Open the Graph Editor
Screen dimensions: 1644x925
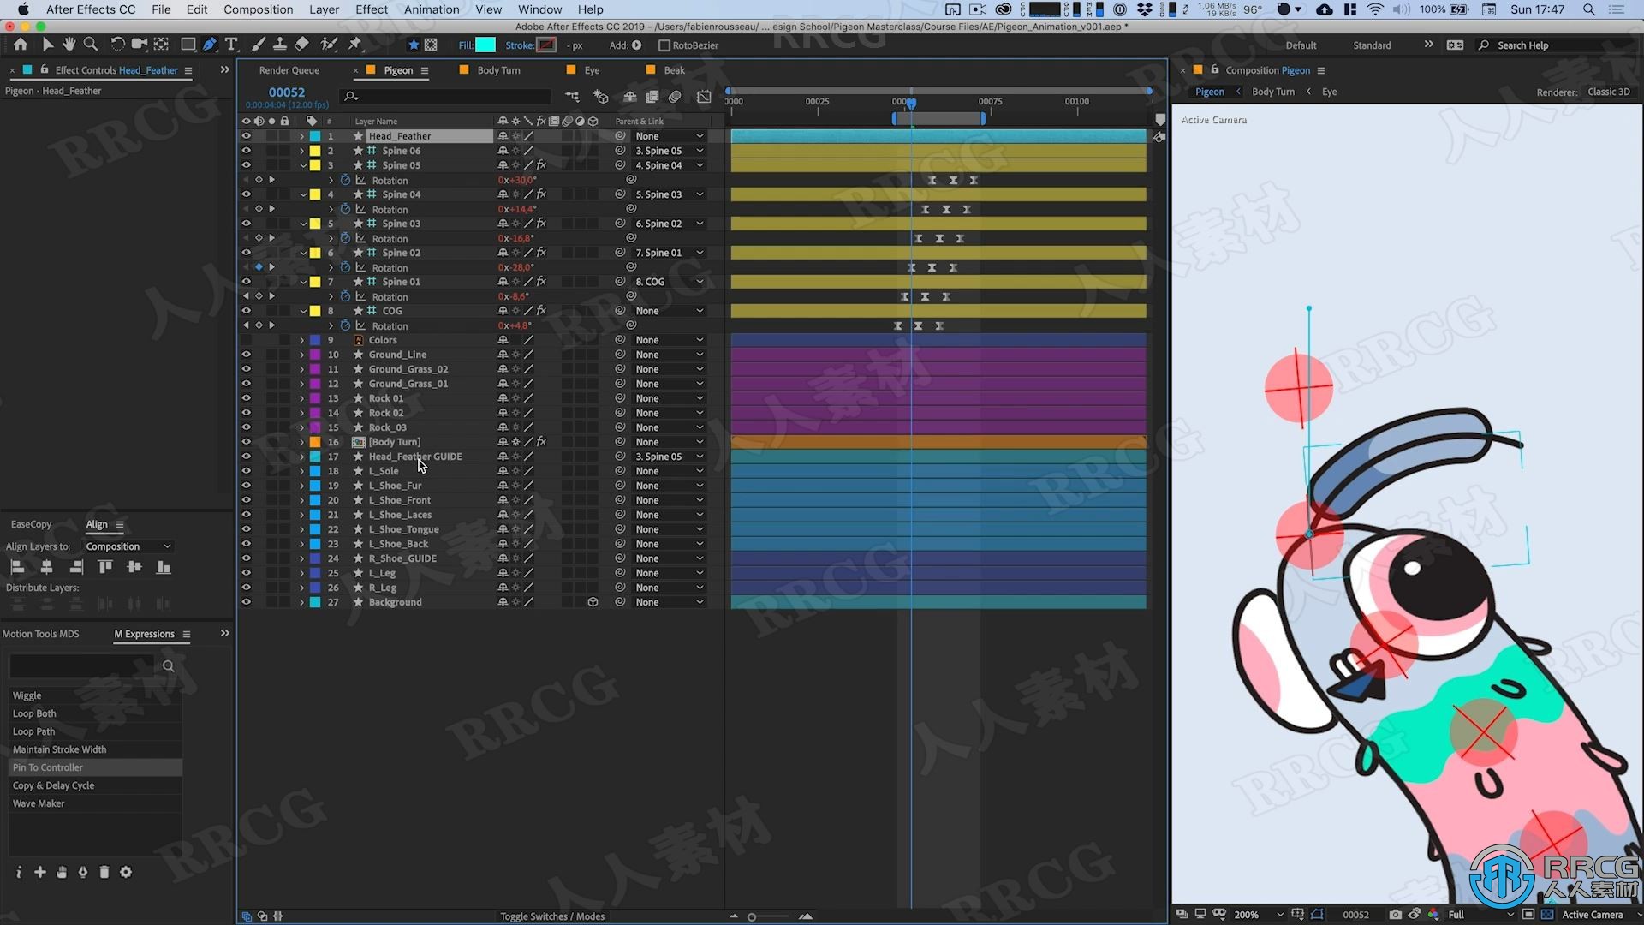coord(704,97)
